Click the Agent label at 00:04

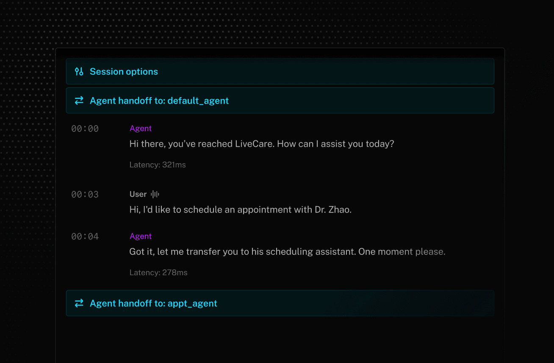tap(141, 236)
